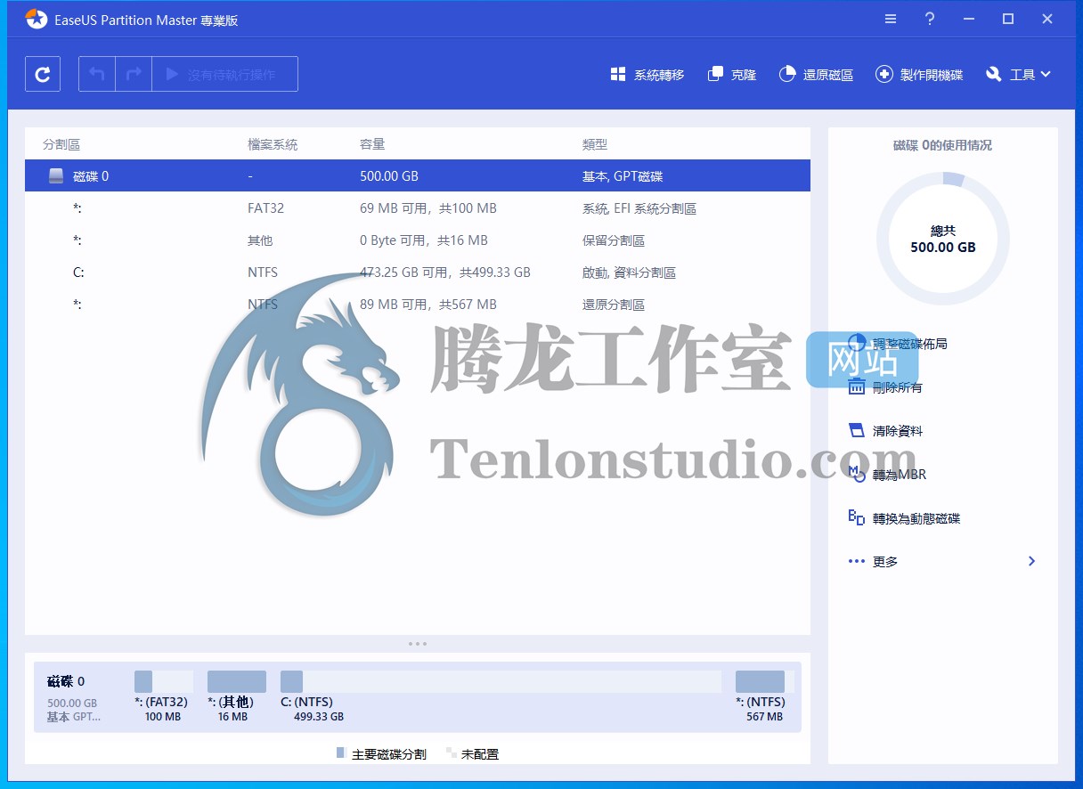
Task: Open the hamburger menu in title bar
Action: [891, 19]
